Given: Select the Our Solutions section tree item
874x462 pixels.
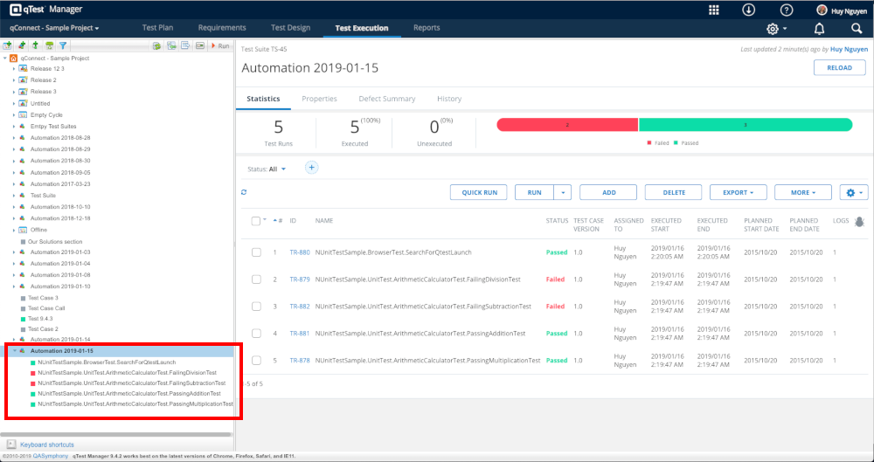Looking at the screenshot, I should (x=55, y=242).
